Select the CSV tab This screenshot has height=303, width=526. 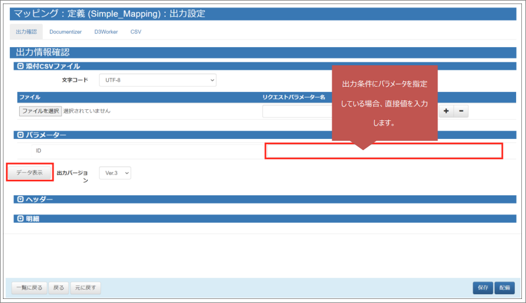[136, 32]
